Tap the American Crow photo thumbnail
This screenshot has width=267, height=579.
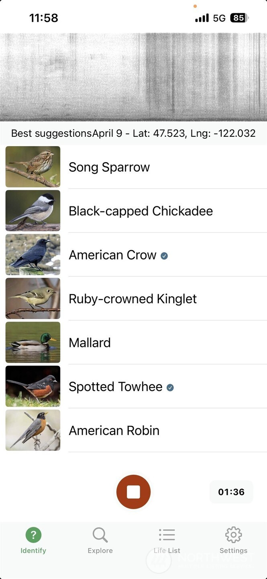click(33, 255)
